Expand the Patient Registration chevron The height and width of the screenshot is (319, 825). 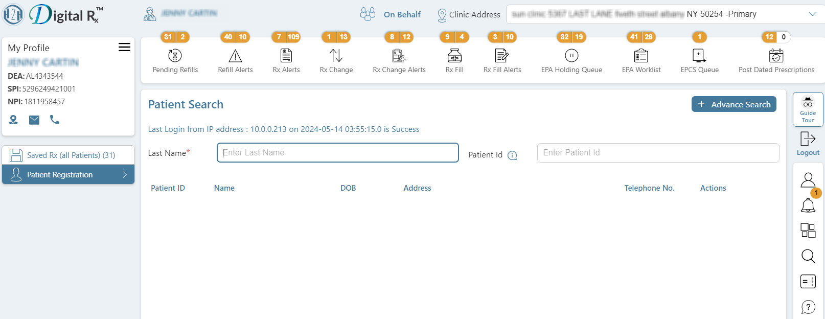click(125, 175)
